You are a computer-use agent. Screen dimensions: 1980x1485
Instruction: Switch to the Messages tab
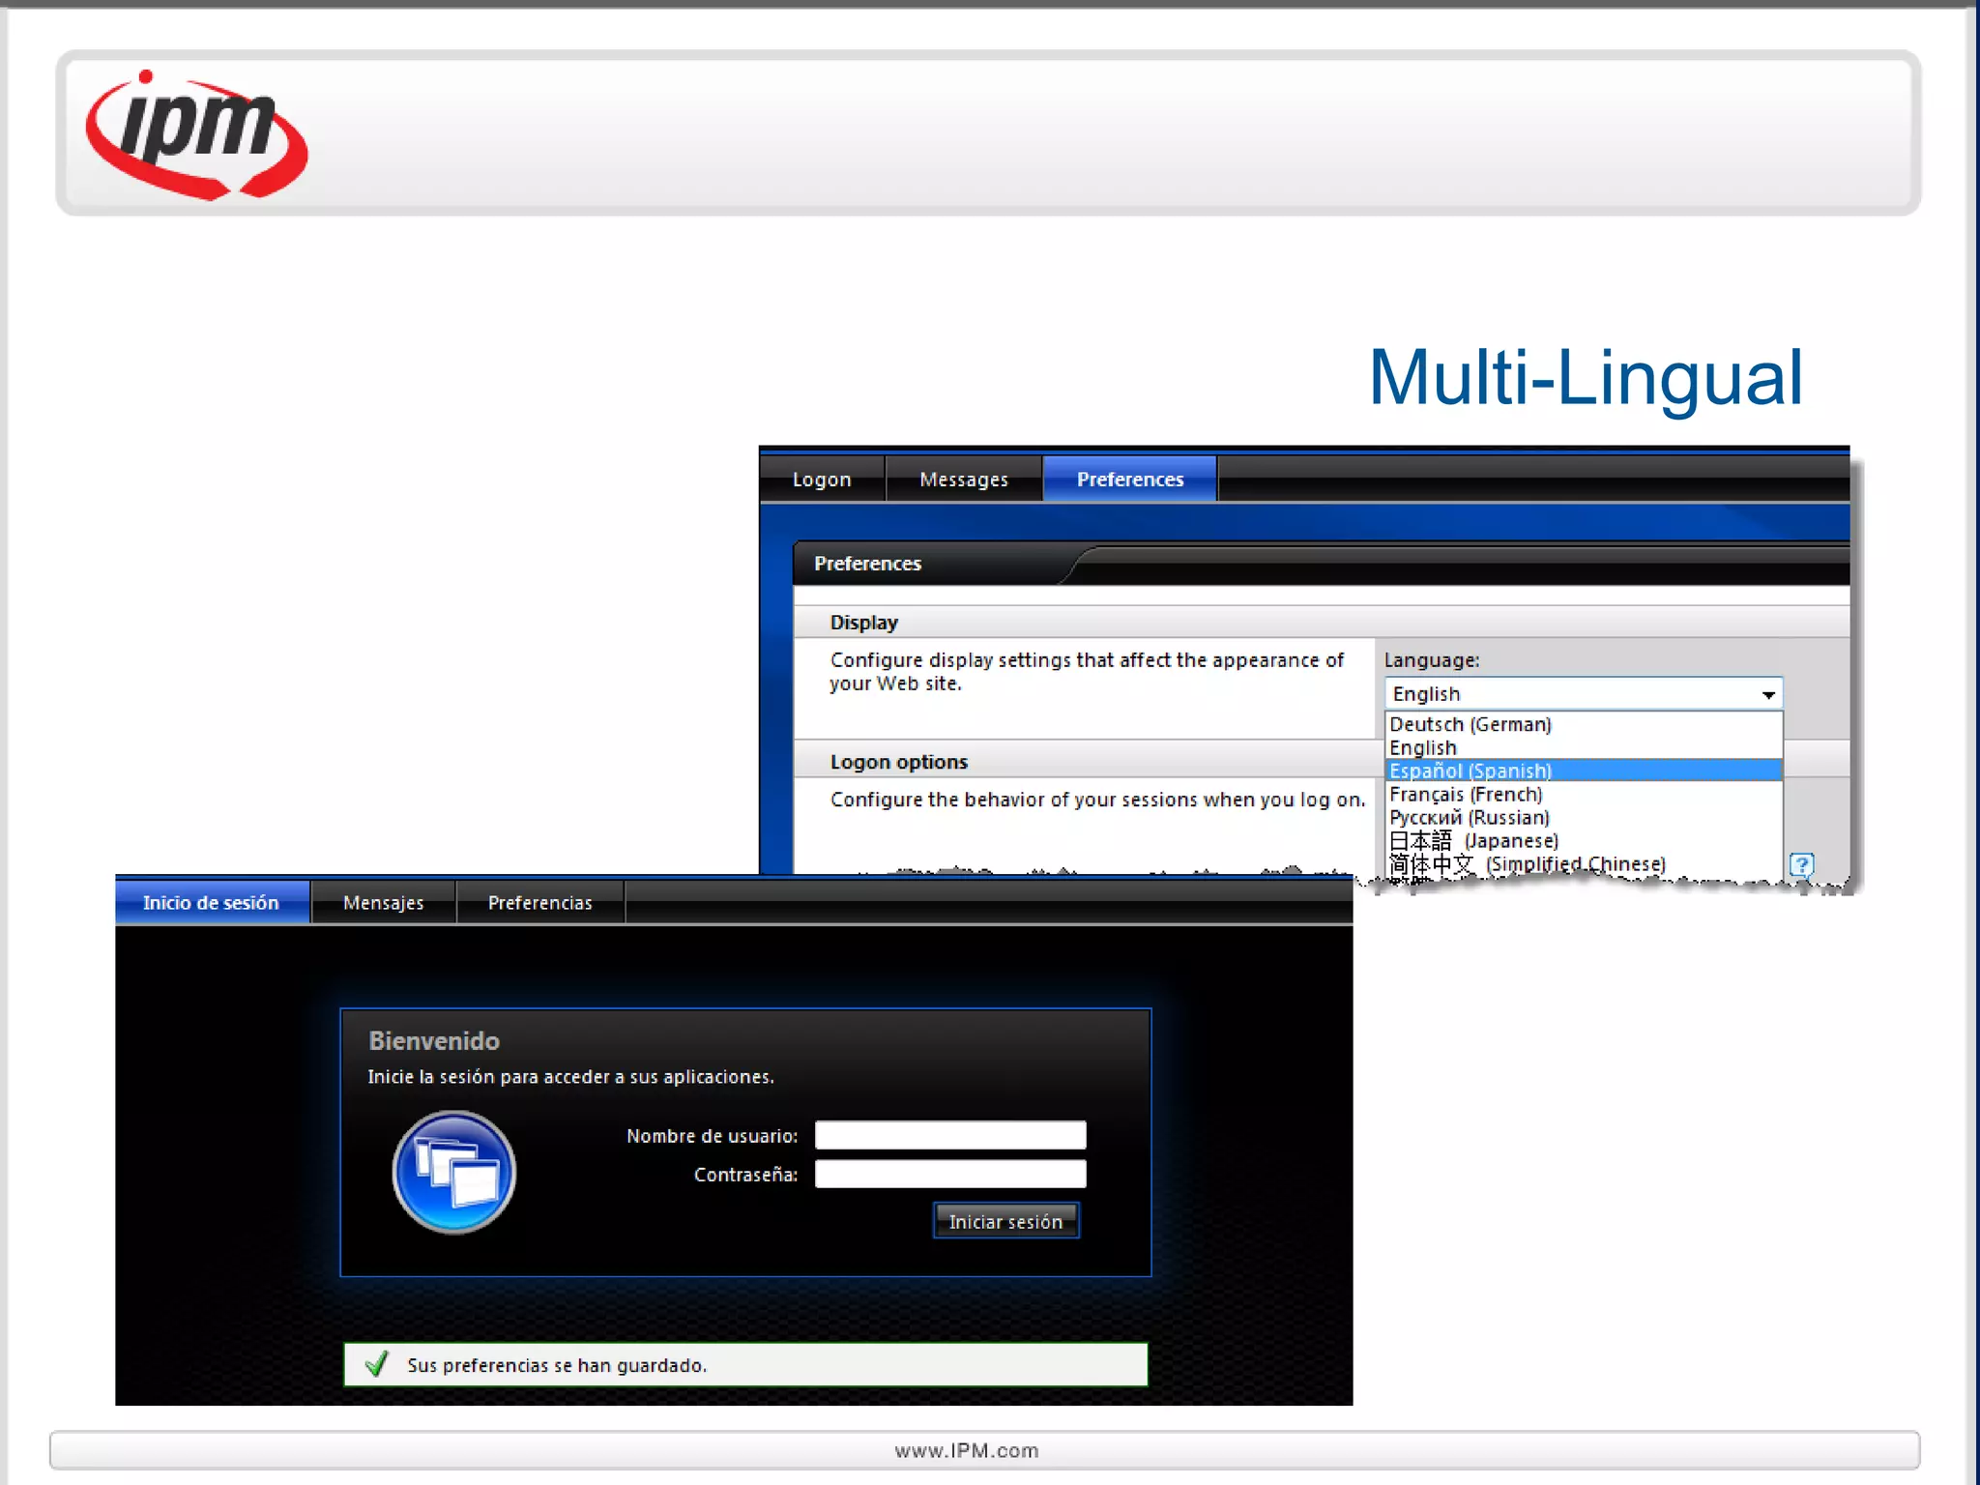coord(964,480)
